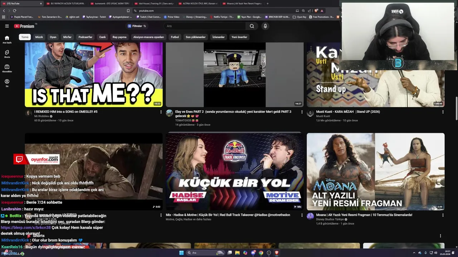Start voice search with the microphone
The height and width of the screenshot is (257, 458).
point(265,26)
